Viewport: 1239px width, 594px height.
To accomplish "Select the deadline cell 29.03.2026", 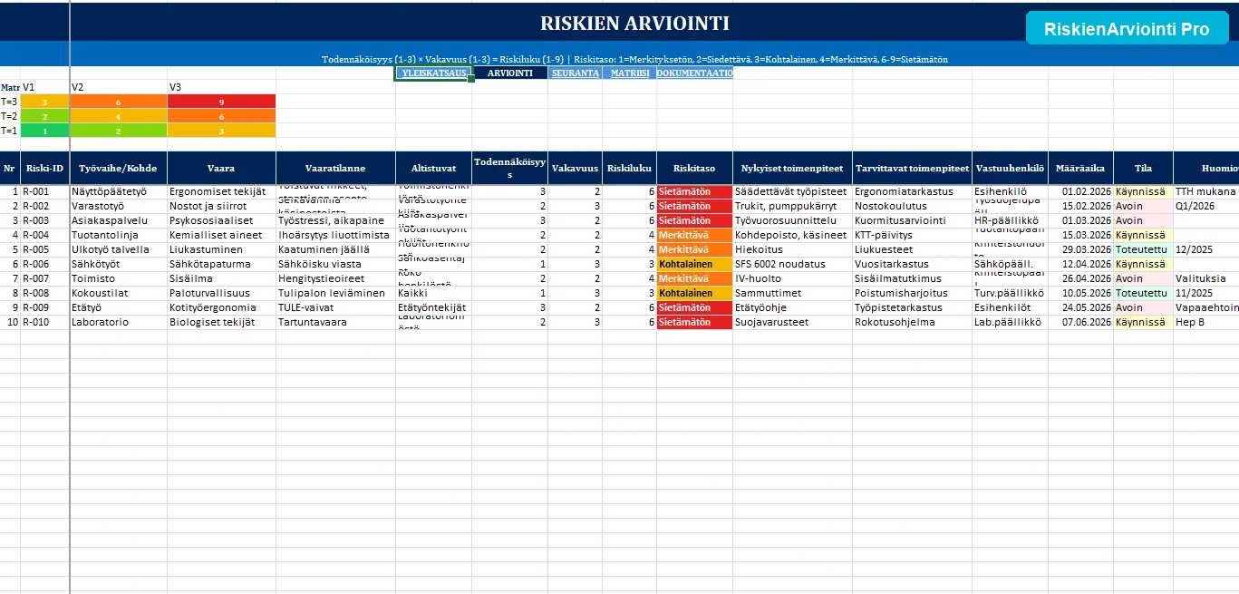I will (x=1080, y=249).
